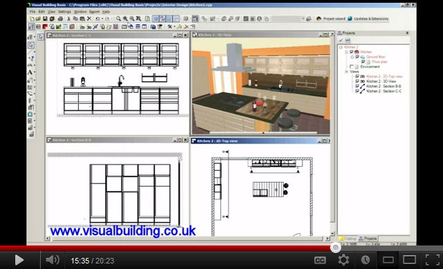443x269 pixels.
Task: Collapse the Kitchen 2 root tree node
Action: (341, 47)
